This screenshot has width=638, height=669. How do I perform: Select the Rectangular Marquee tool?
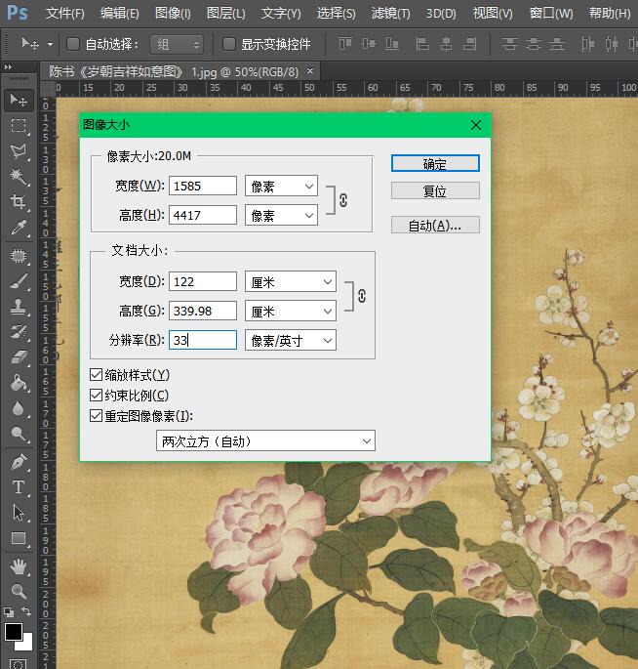tap(19, 125)
